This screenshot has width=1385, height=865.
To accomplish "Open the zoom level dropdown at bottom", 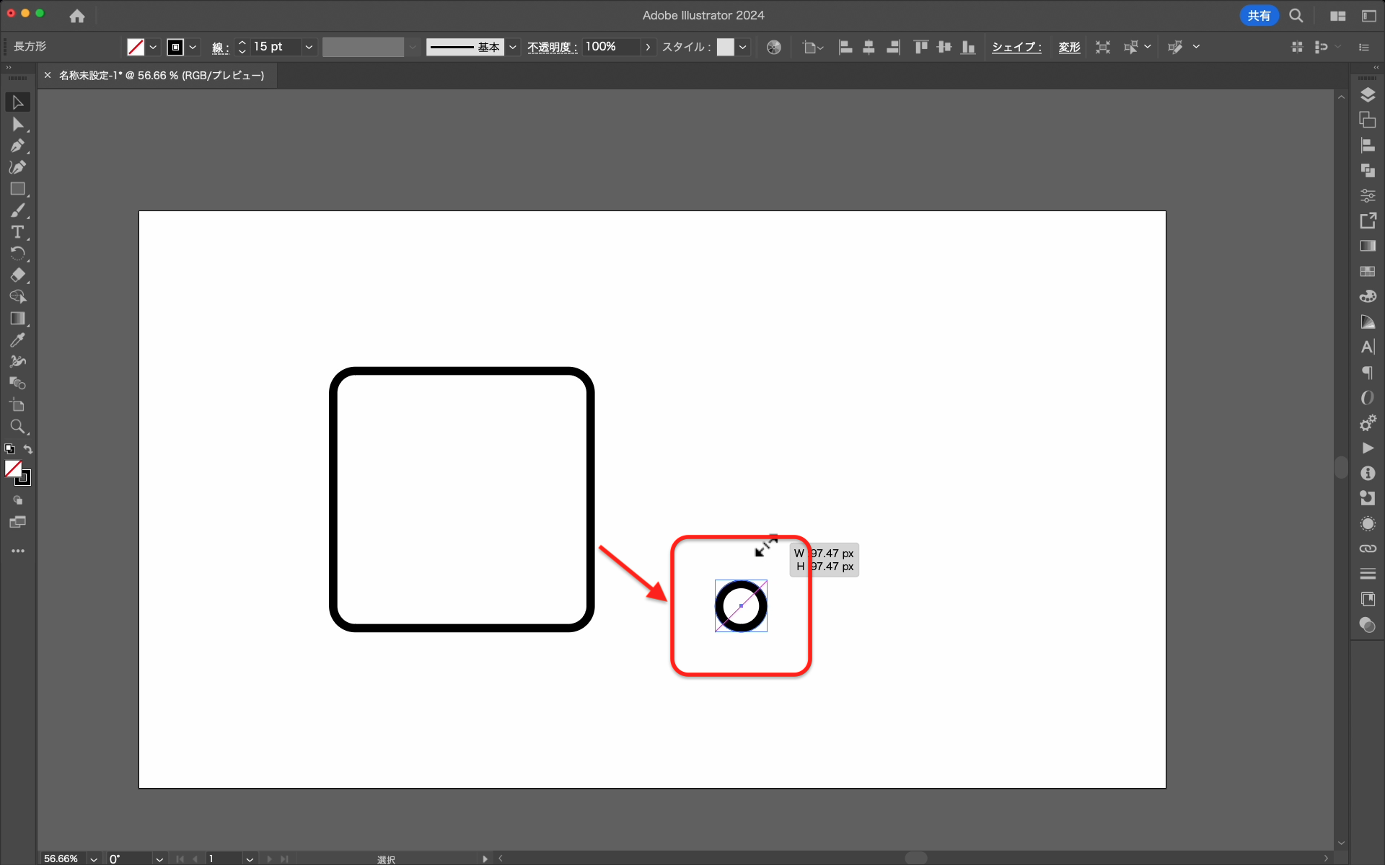I will point(94,859).
